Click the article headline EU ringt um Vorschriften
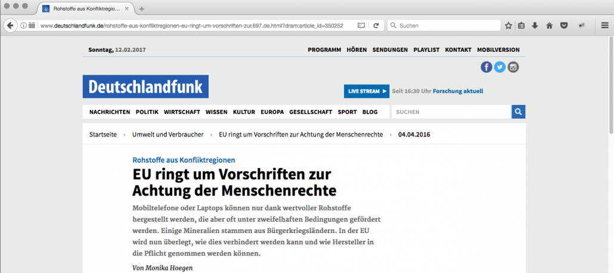614x273 pixels. point(234,182)
